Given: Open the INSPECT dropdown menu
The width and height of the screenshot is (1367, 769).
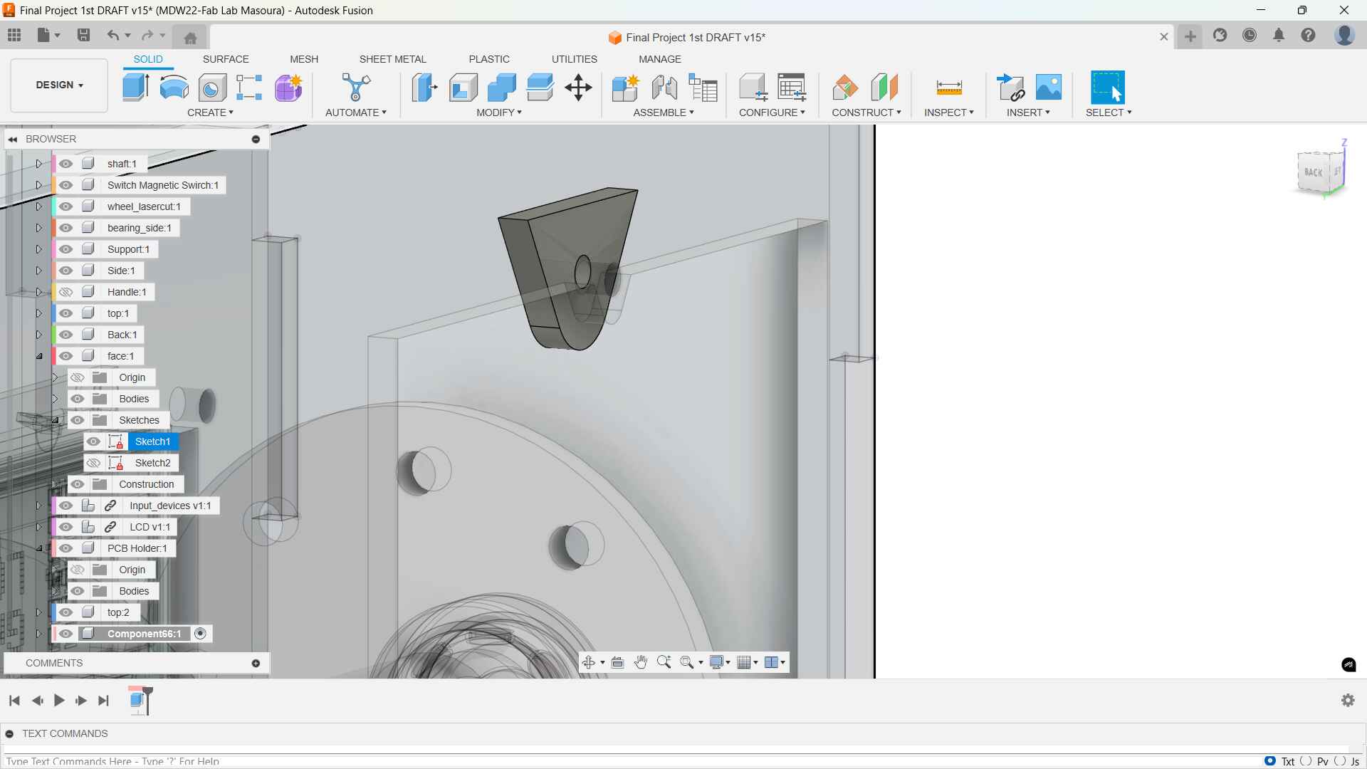Looking at the screenshot, I should (x=949, y=113).
